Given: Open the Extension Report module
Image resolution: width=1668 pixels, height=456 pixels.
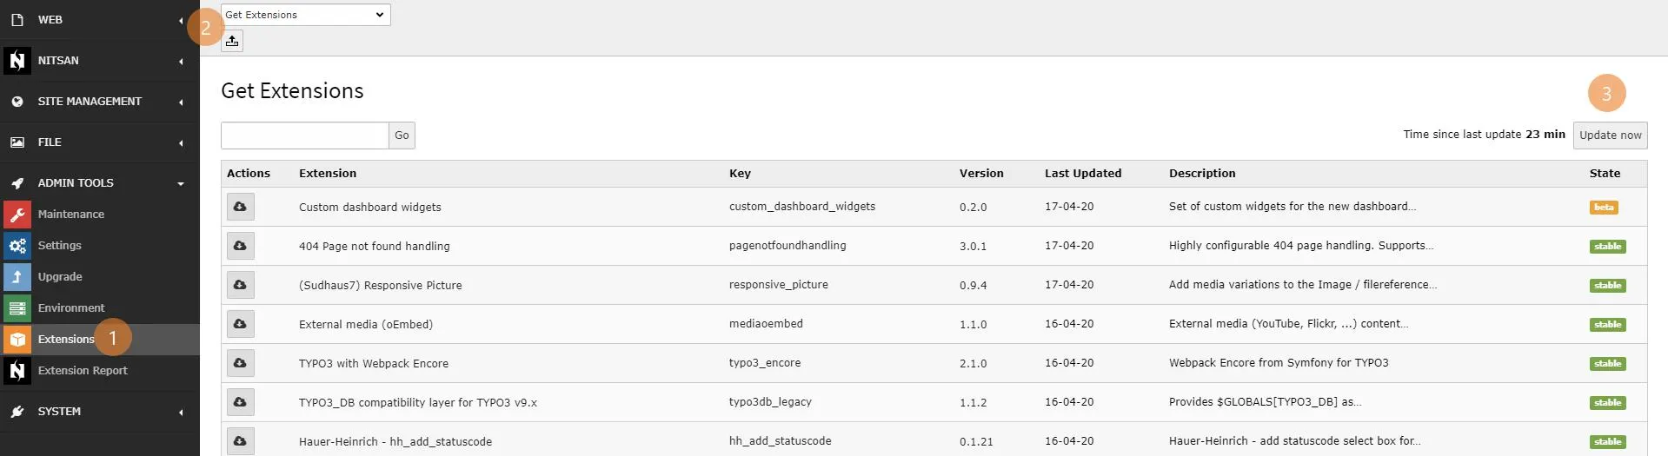Looking at the screenshot, I should point(100,370).
